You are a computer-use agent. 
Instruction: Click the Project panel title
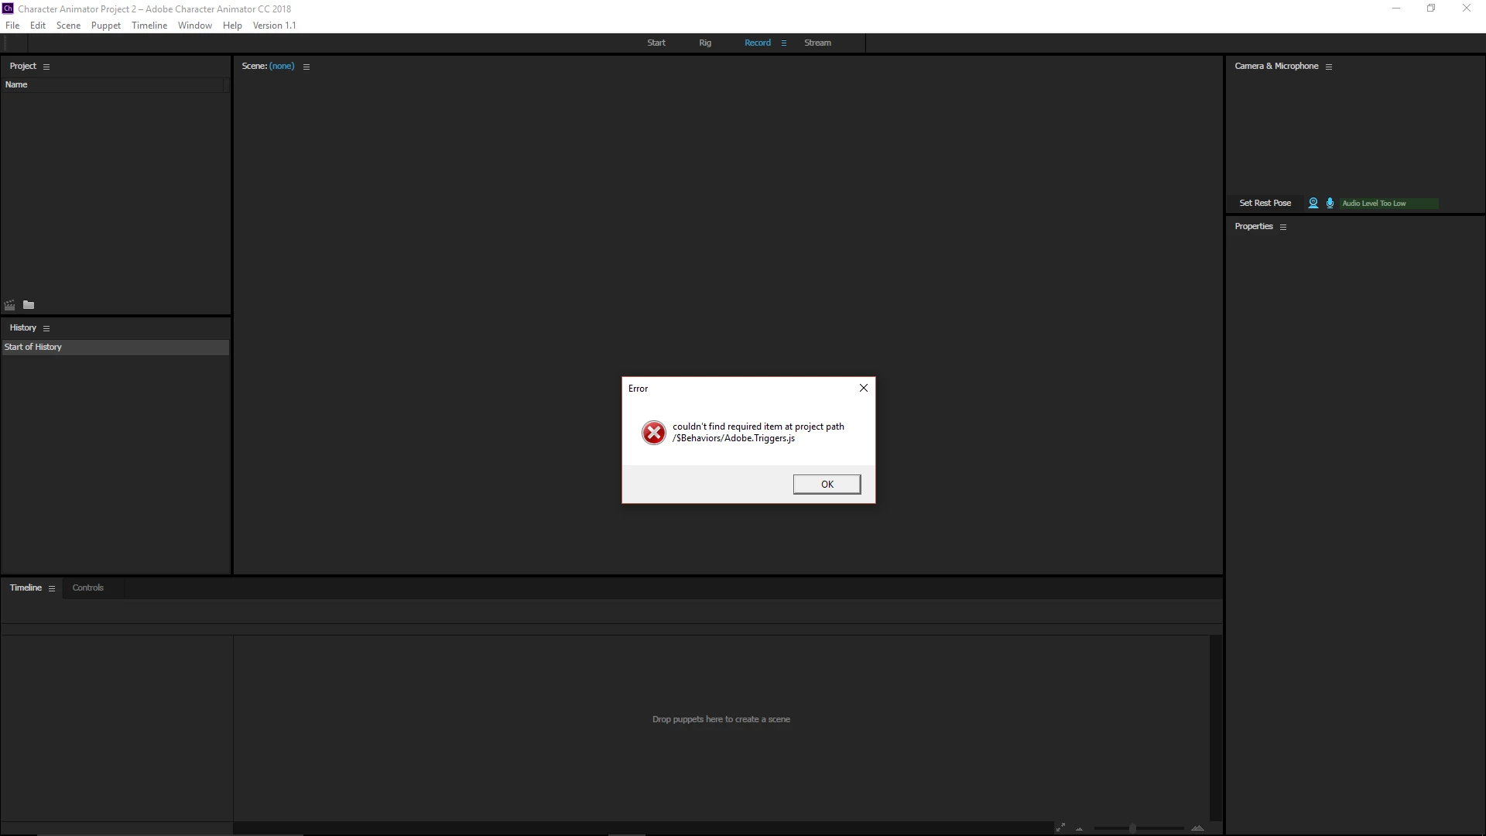pos(23,66)
